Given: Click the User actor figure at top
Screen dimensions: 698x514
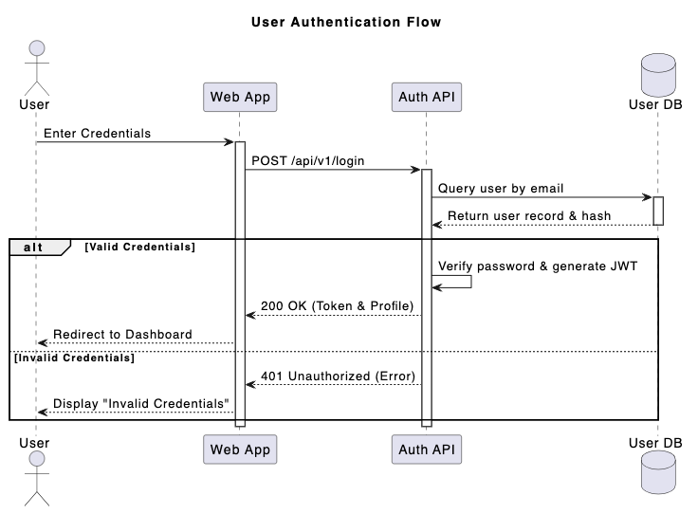Looking at the screenshot, I should click(x=36, y=68).
